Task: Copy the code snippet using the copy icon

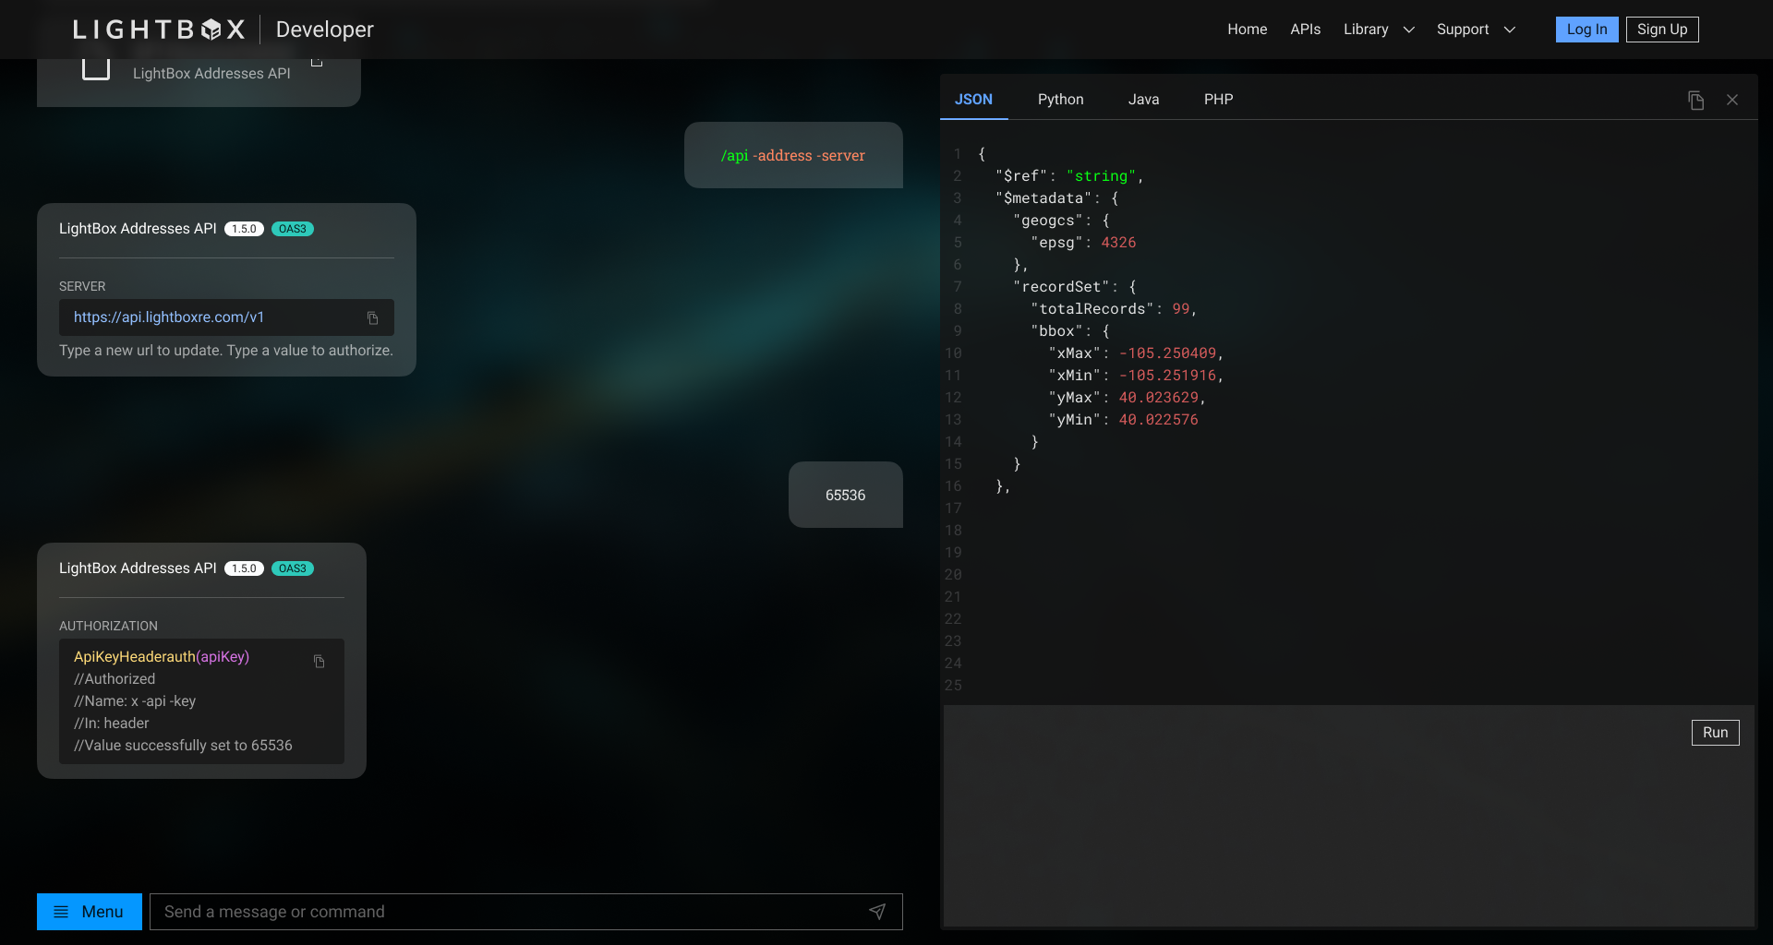Action: click(x=1696, y=100)
